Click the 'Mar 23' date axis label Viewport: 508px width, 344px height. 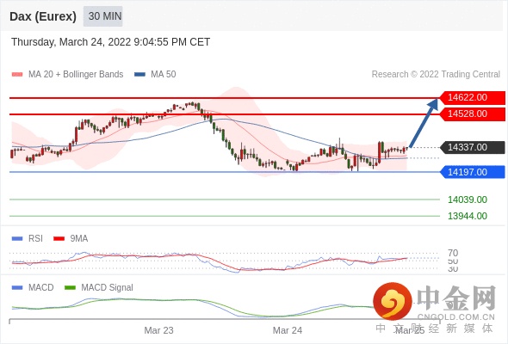tap(158, 330)
